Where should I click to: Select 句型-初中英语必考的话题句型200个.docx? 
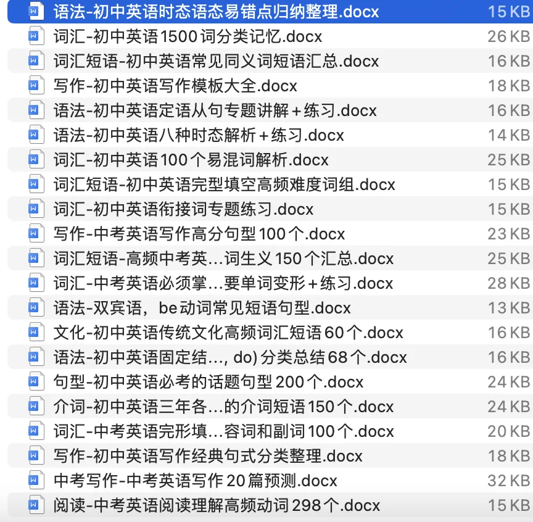click(x=209, y=381)
